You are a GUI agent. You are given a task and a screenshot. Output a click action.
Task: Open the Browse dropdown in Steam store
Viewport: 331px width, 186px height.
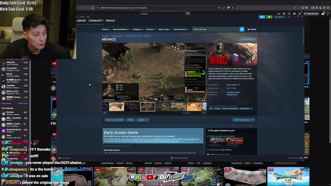106,29
